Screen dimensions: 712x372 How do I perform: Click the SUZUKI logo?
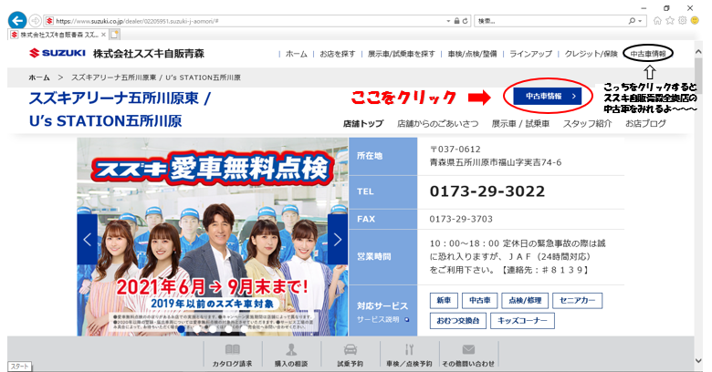(x=58, y=53)
